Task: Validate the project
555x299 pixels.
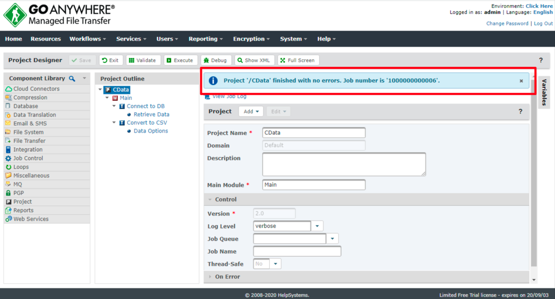Action: (x=143, y=60)
